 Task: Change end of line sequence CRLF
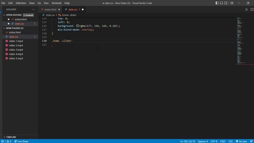223,141
